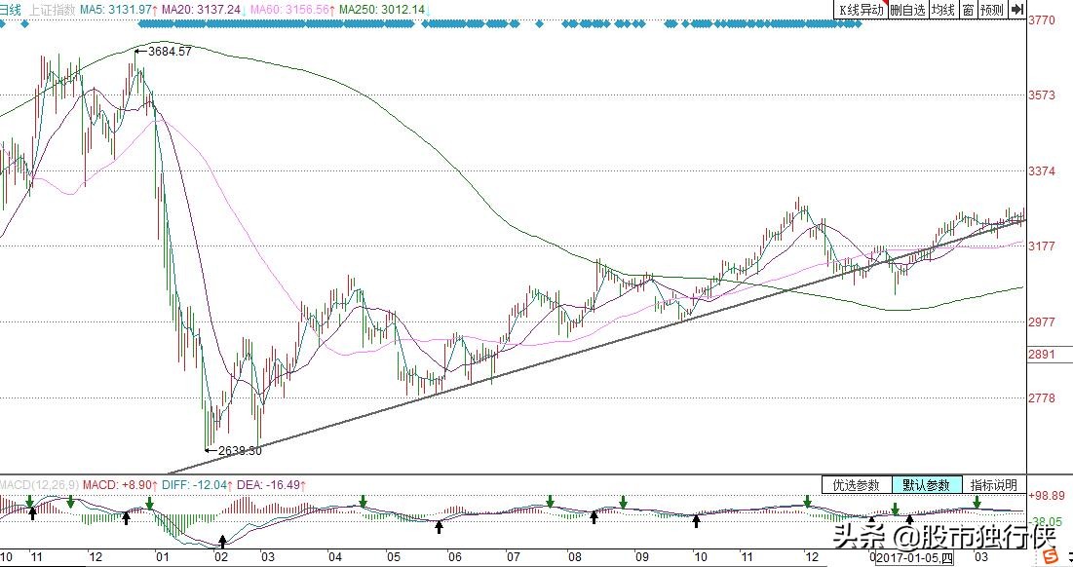
Task: Click the 窗 window button
Action: [968, 10]
